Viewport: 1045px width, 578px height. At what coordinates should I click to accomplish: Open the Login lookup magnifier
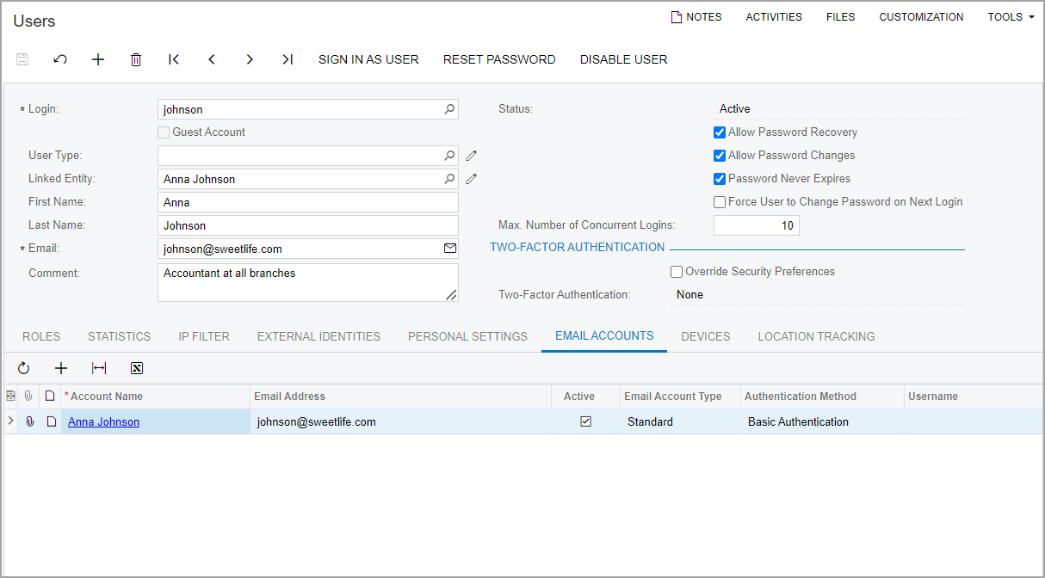tap(449, 109)
